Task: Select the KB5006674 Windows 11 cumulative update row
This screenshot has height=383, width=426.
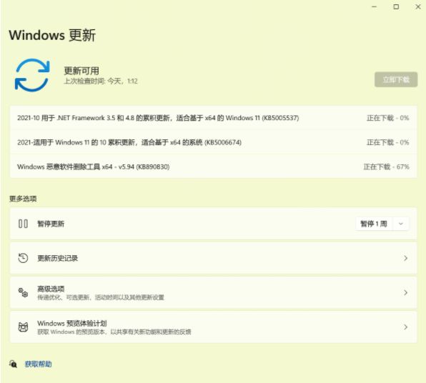Action: tap(213, 142)
